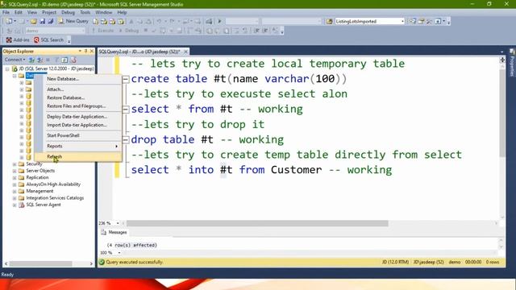Close the SQLQuery2.sql tab

(x=186, y=52)
